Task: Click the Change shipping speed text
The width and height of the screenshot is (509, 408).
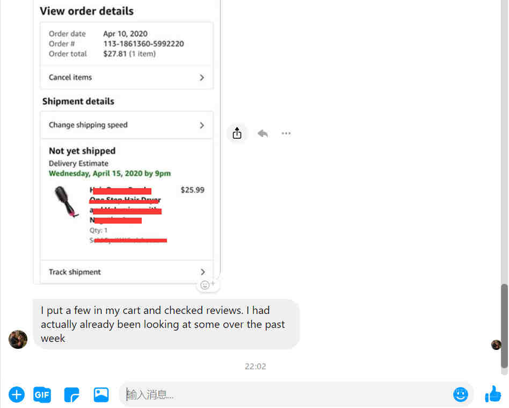Action: coord(88,125)
